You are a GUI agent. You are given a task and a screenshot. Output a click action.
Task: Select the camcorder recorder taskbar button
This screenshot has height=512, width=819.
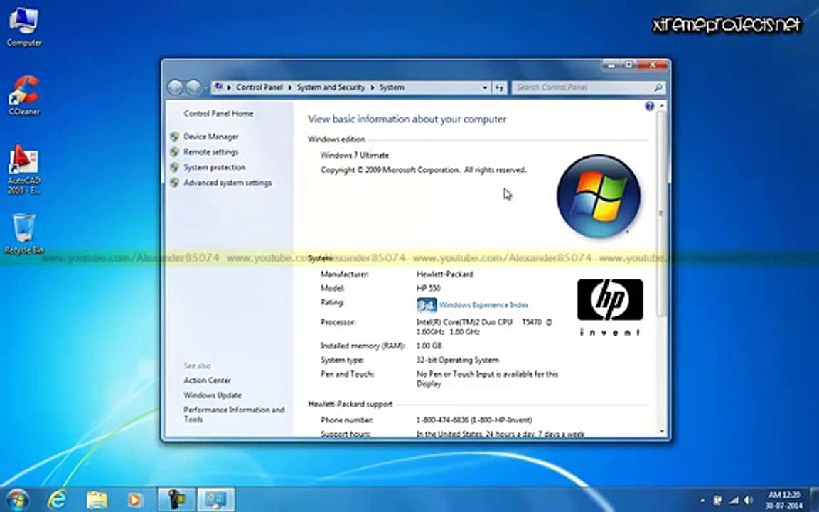point(176,499)
